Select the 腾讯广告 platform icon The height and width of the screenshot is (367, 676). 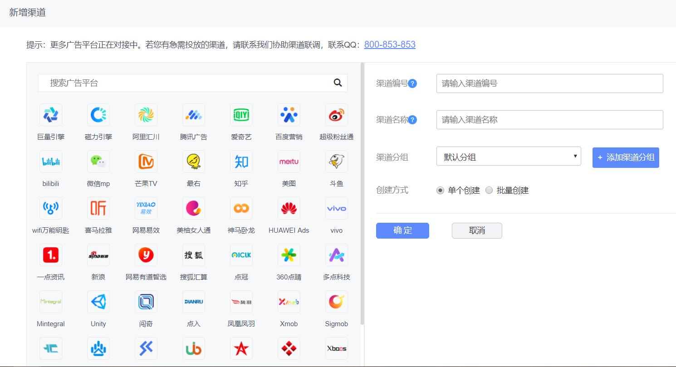click(194, 115)
